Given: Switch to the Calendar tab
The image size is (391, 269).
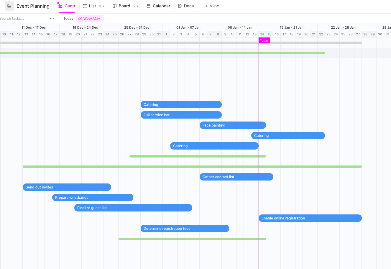Looking at the screenshot, I should [x=158, y=6].
